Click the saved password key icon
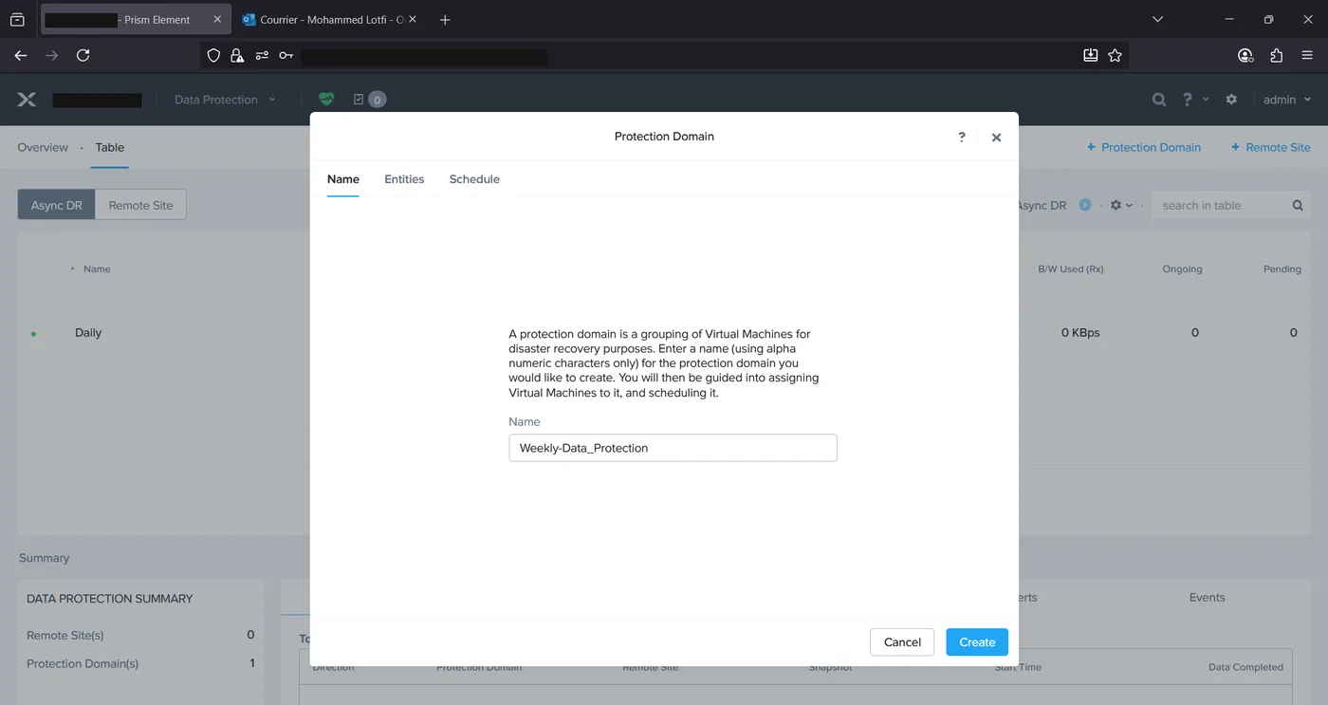The width and height of the screenshot is (1328, 705). click(286, 56)
